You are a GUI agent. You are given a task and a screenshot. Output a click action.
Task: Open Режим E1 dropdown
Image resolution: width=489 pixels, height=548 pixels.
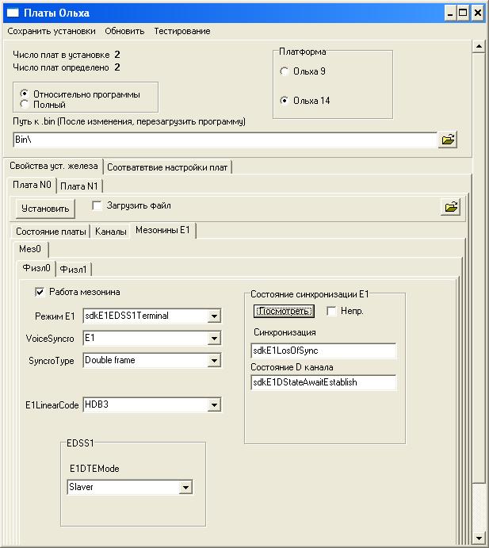214,316
